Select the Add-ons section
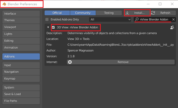Viewport: 178px width, 108px height. tap(21, 56)
